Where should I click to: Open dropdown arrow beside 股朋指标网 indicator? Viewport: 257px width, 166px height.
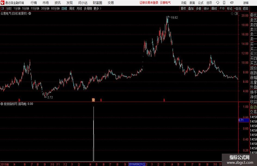coord(2,104)
